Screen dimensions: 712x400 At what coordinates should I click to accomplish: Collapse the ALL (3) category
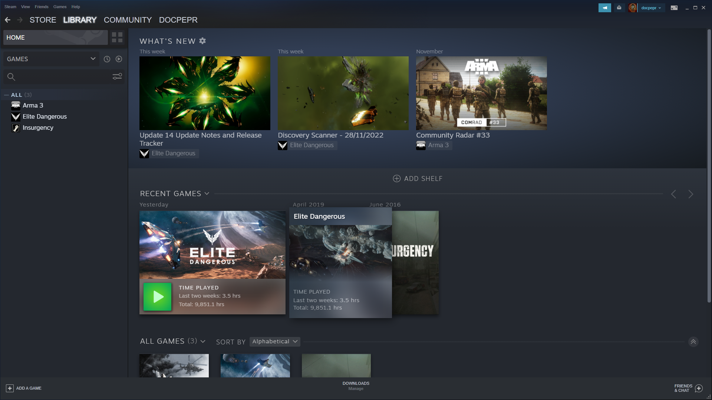[6, 95]
